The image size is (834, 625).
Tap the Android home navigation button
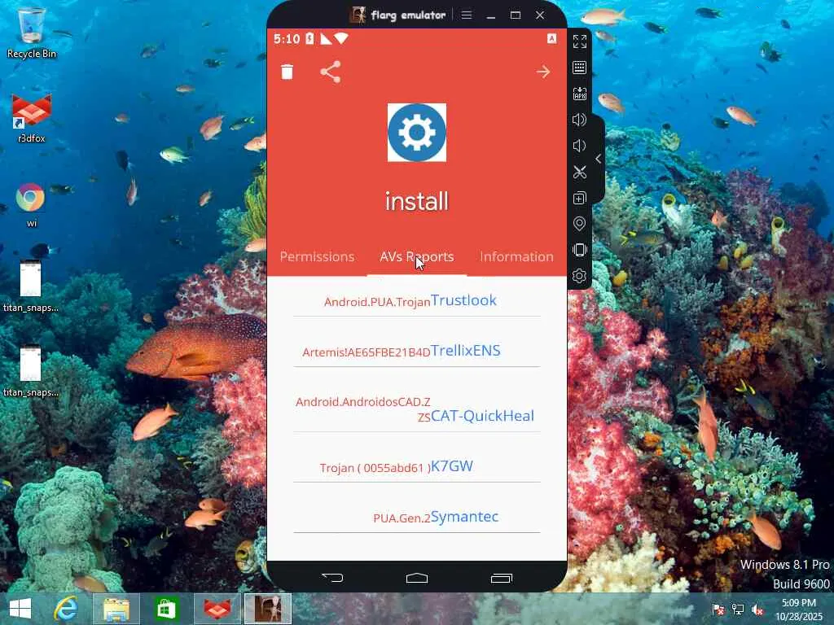click(x=416, y=578)
